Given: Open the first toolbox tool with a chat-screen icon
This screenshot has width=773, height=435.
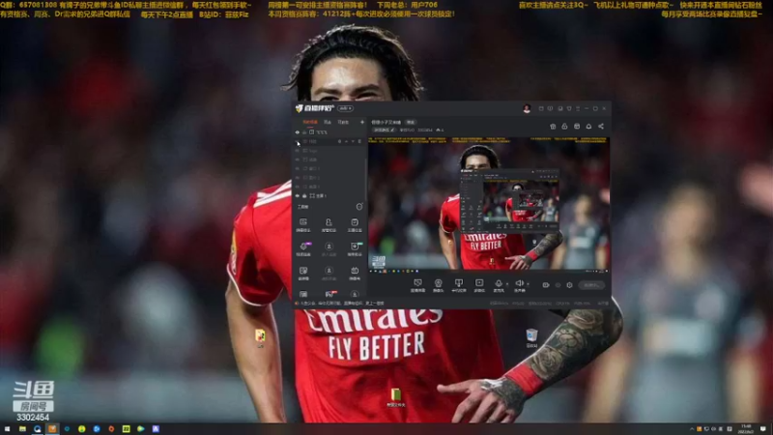Looking at the screenshot, I should pos(303,225).
